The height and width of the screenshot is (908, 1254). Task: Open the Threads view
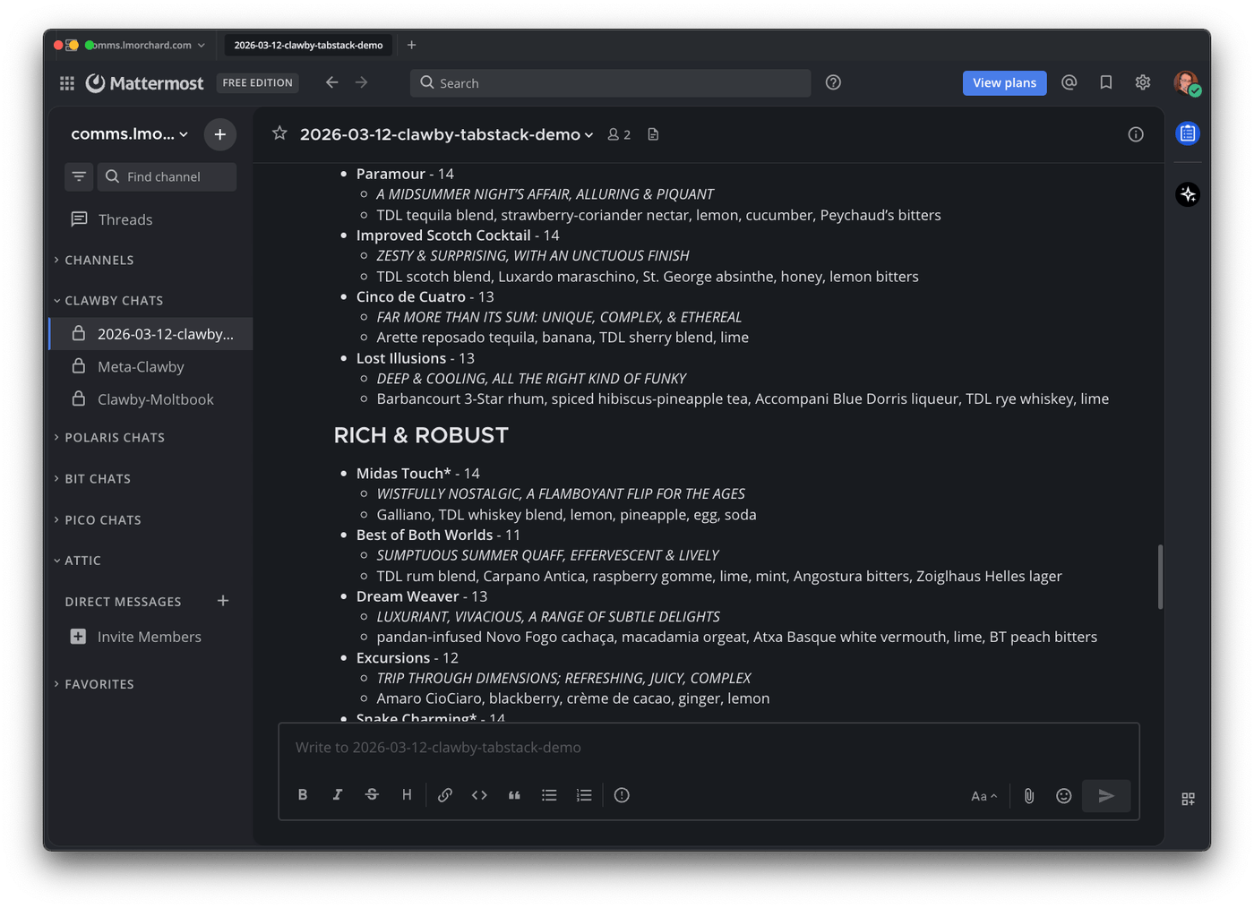[x=125, y=219]
